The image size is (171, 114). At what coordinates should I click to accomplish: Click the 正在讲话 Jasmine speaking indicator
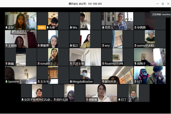(161, 14)
